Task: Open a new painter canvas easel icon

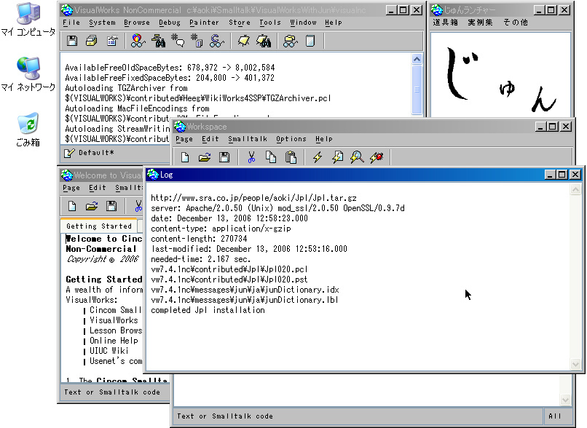Action: (x=244, y=41)
